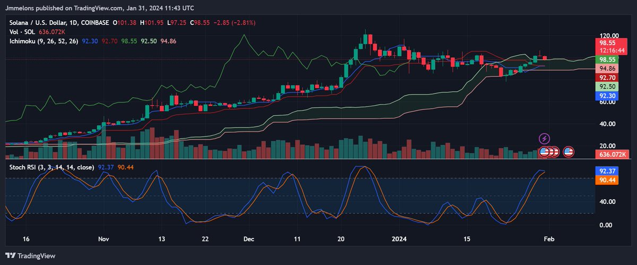Screen dimensions: 637x265
Task: Click the green 98.55 tag on the price axis
Action: [x=607, y=60]
